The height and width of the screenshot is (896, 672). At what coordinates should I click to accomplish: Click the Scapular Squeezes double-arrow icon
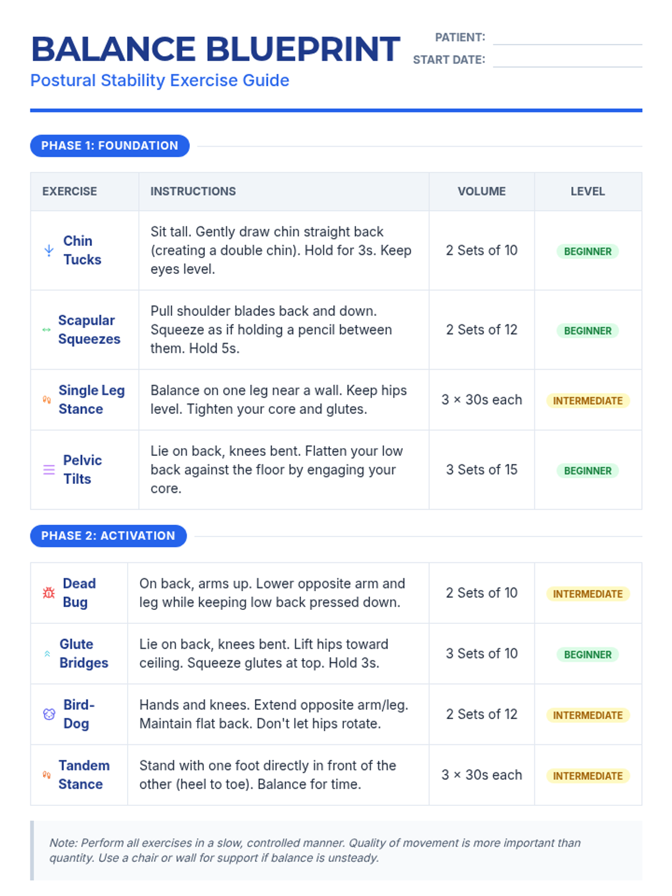coord(46,330)
